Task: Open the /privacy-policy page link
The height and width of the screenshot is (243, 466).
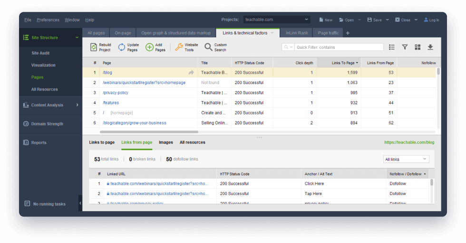Action: pyautogui.click(x=115, y=93)
